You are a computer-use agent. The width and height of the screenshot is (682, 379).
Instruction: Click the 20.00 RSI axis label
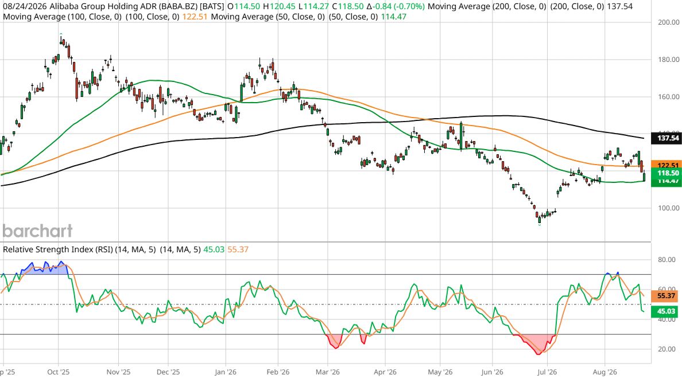click(x=666, y=349)
